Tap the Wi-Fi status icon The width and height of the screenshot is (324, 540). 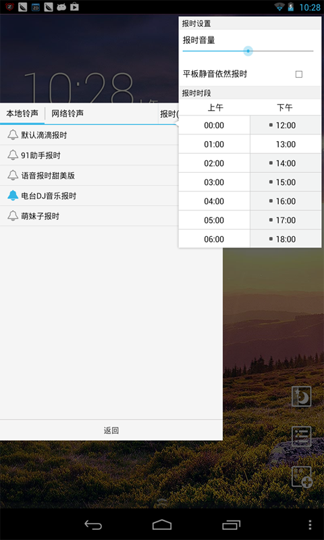tap(279, 7)
